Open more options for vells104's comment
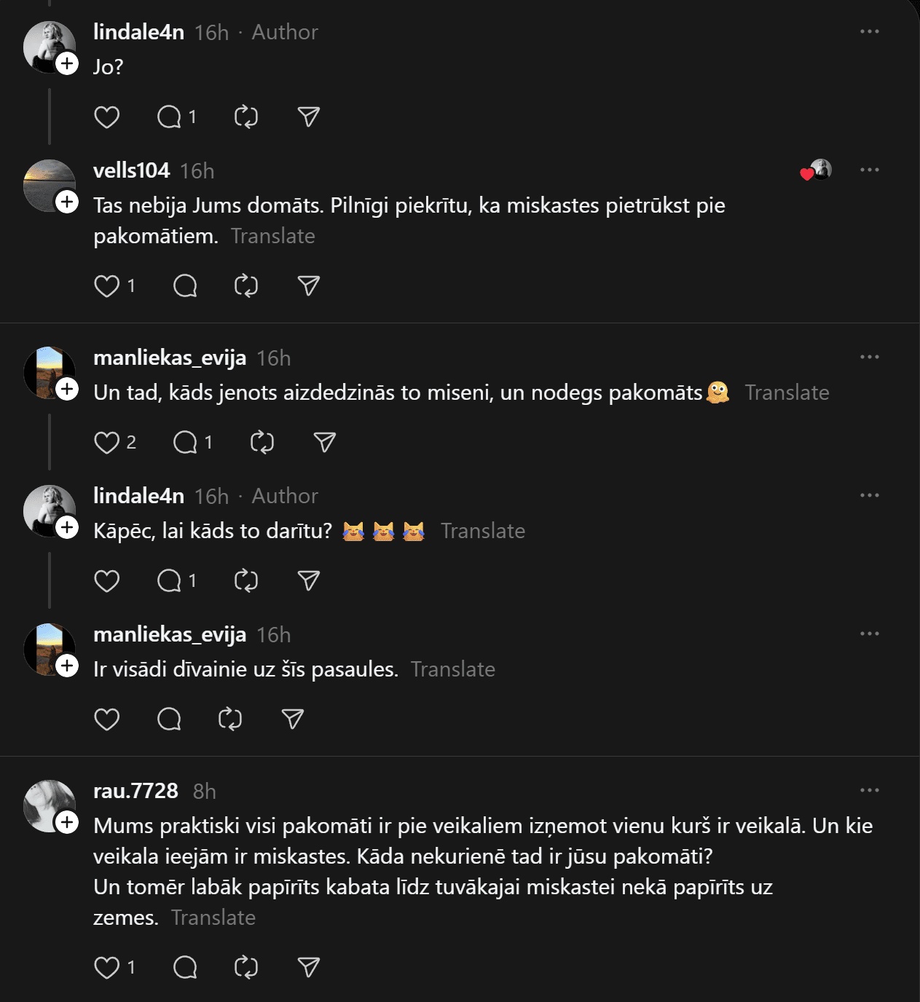The width and height of the screenshot is (920, 1002). point(870,170)
